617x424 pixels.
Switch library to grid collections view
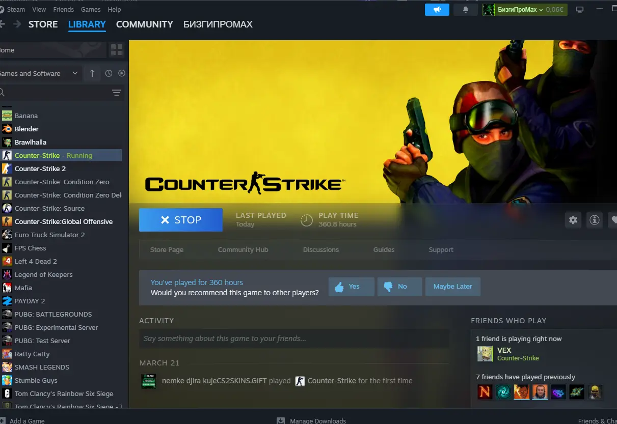click(117, 50)
